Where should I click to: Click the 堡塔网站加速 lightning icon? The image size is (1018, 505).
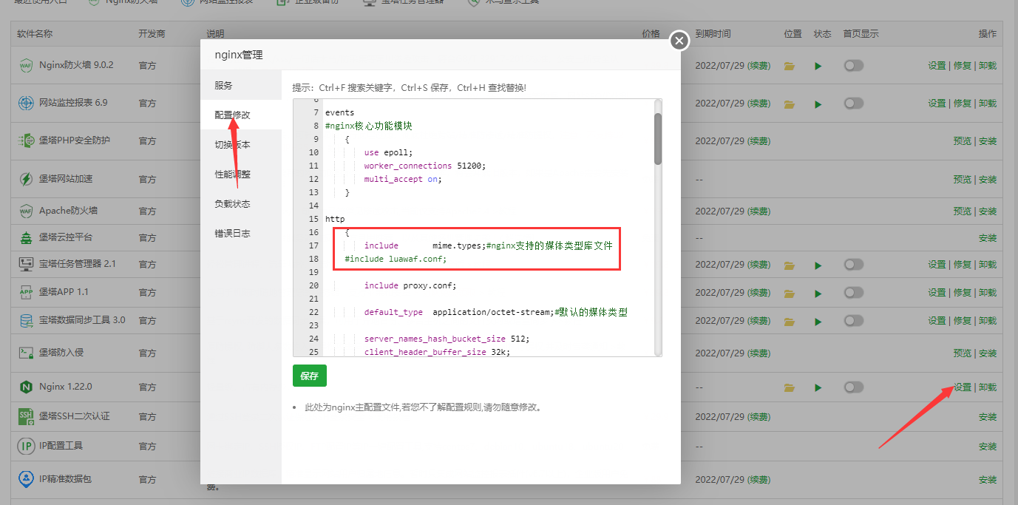pyautogui.click(x=26, y=179)
